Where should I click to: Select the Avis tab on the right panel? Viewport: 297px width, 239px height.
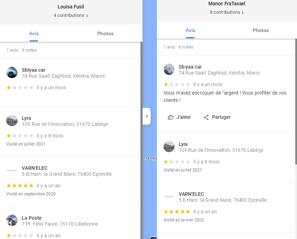coord(190,31)
